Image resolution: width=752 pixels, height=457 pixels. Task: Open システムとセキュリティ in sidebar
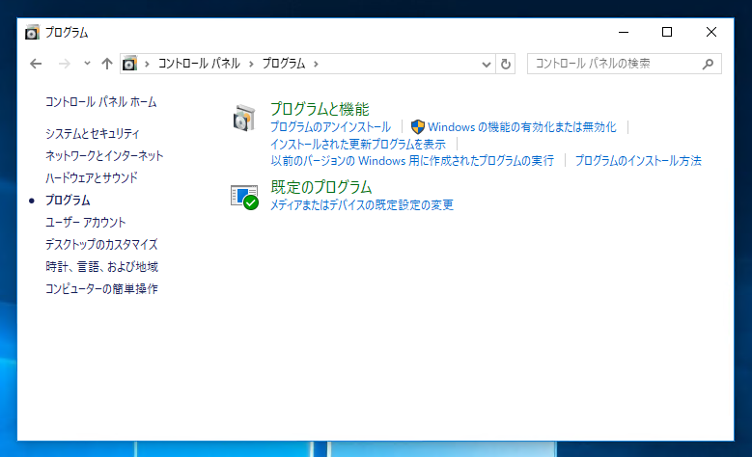tap(93, 134)
